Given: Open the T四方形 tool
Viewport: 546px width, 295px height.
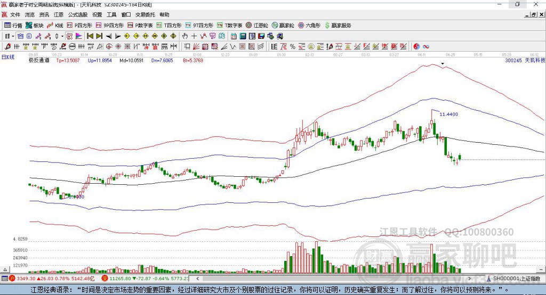Looking at the screenshot, I should click(169, 26).
